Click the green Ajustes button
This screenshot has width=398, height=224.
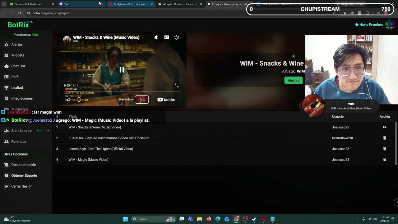tap(293, 80)
